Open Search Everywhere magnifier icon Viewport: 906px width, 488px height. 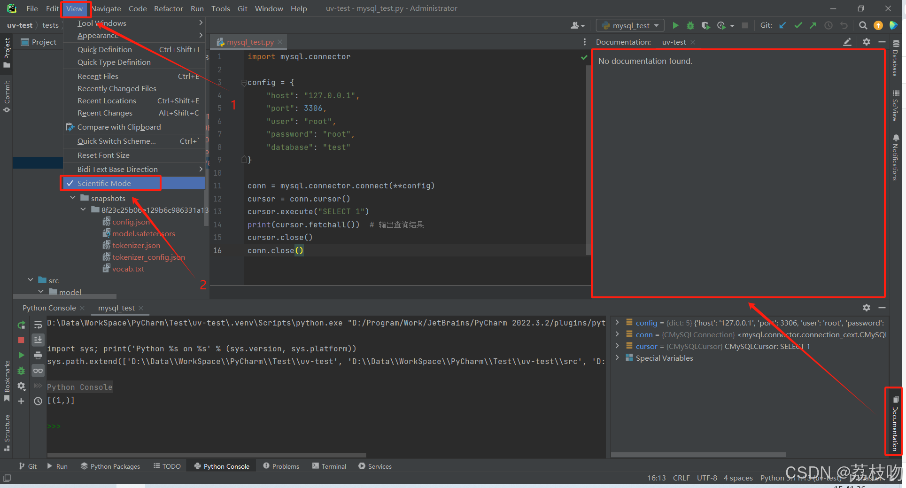click(863, 25)
